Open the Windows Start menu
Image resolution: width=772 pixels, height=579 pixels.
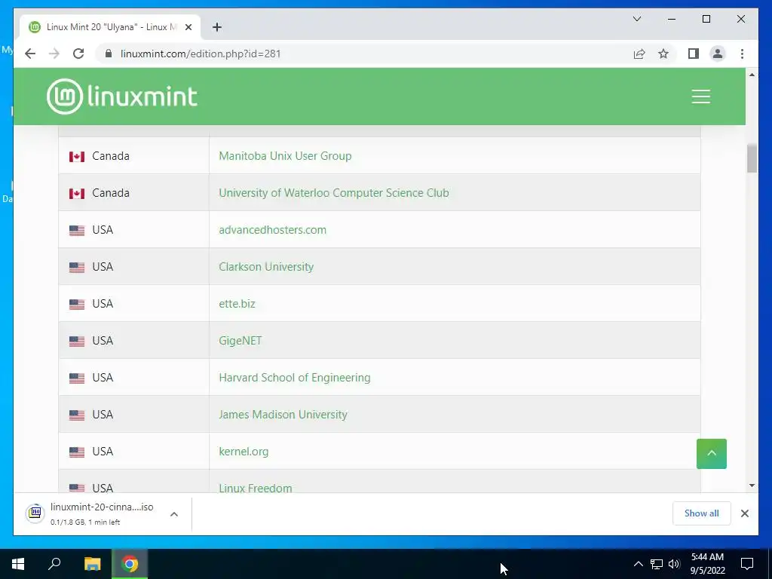click(x=18, y=564)
